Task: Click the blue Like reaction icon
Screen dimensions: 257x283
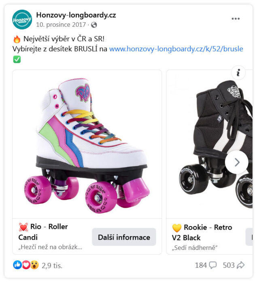Action: pyautogui.click(x=17, y=265)
